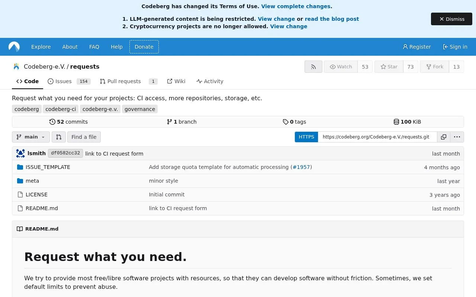The image size is (476, 297).
Task: Open the external Wiki tab
Action: pyautogui.click(x=176, y=81)
